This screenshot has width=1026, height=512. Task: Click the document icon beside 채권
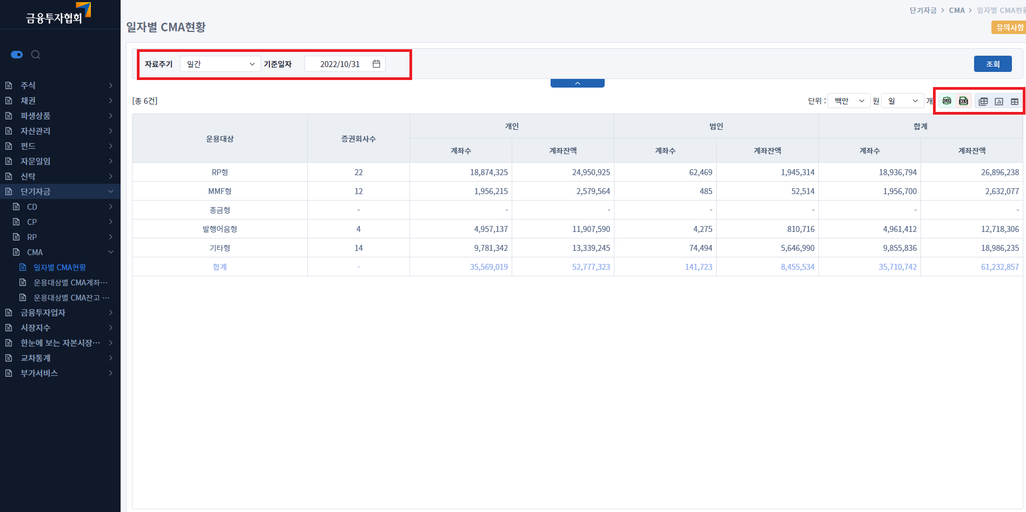[x=9, y=101]
